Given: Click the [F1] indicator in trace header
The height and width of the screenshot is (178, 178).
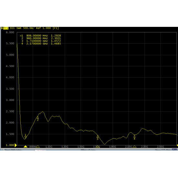Looking at the screenshot, I should (56, 28).
